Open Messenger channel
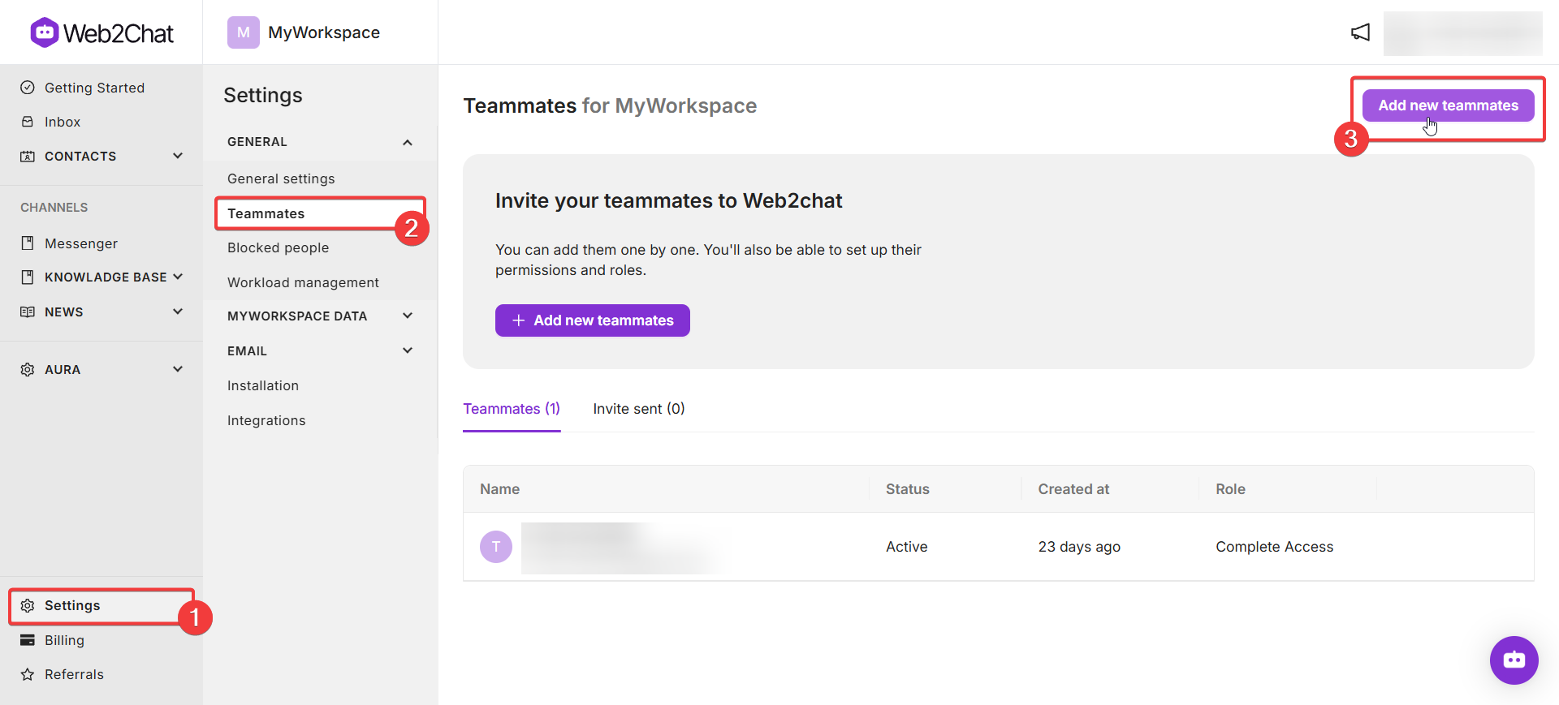This screenshot has width=1559, height=705. click(81, 243)
